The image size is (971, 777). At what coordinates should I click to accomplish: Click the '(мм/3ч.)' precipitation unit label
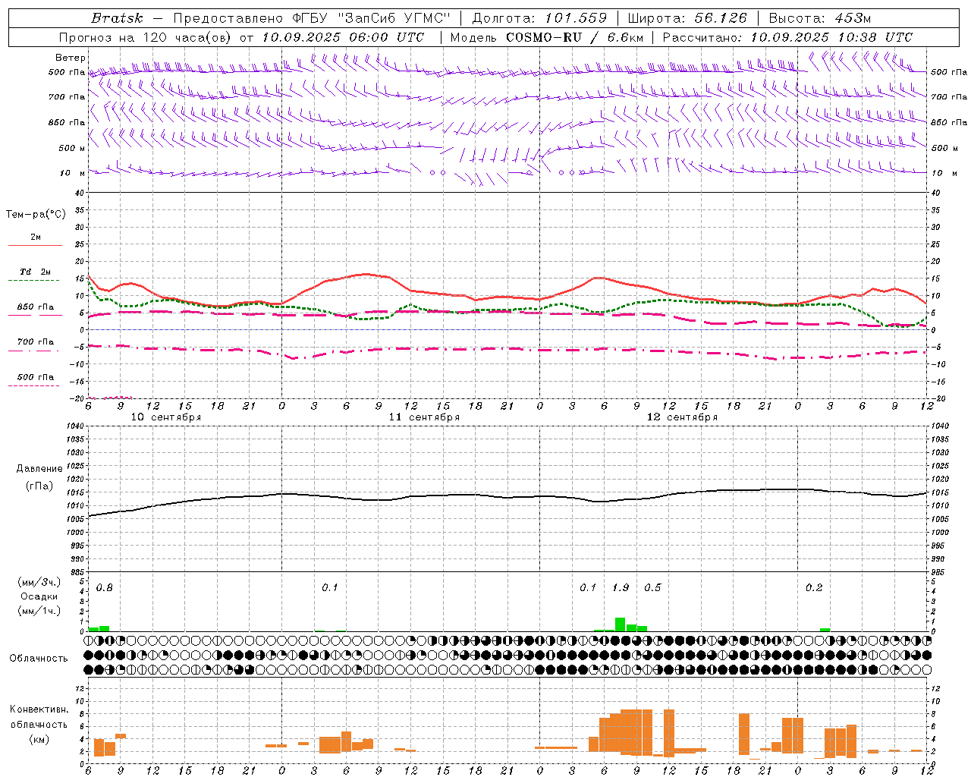click(x=39, y=582)
